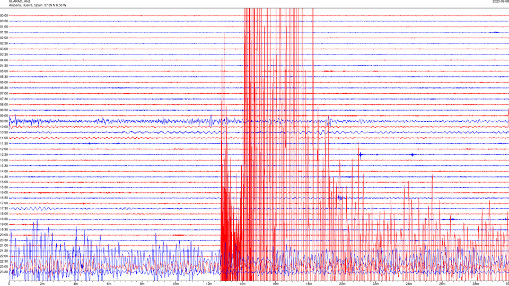Select the 16:00 trace time label

click(4, 193)
